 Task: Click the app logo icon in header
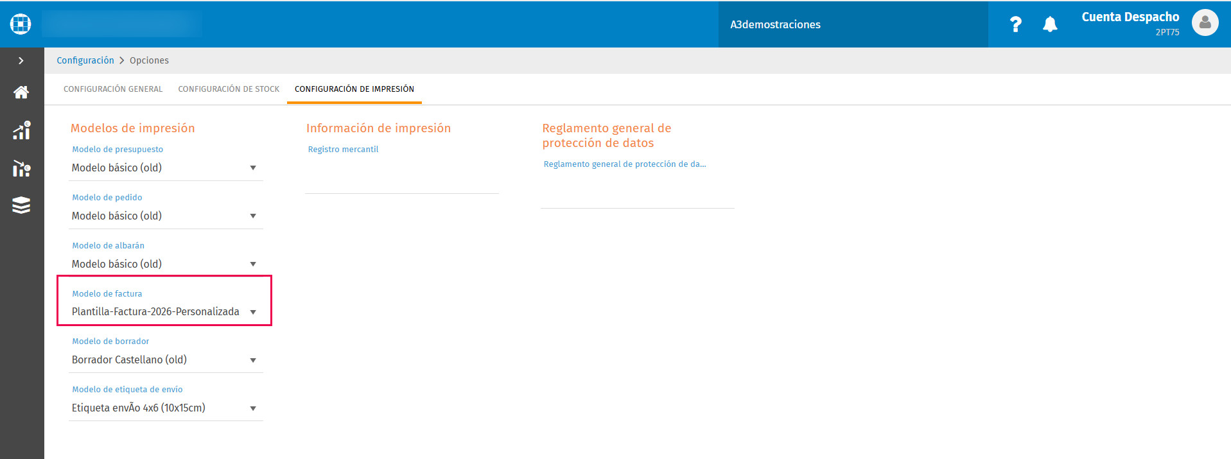[x=21, y=24]
